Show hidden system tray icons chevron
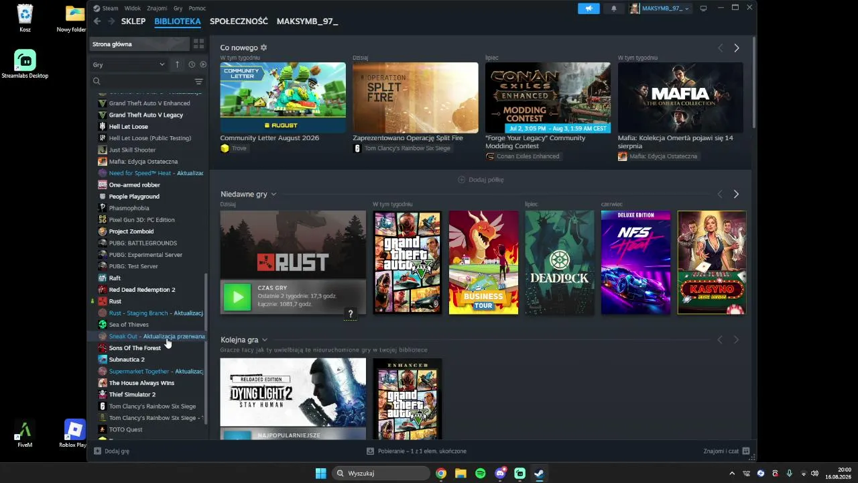This screenshot has width=858, height=483. (732, 473)
